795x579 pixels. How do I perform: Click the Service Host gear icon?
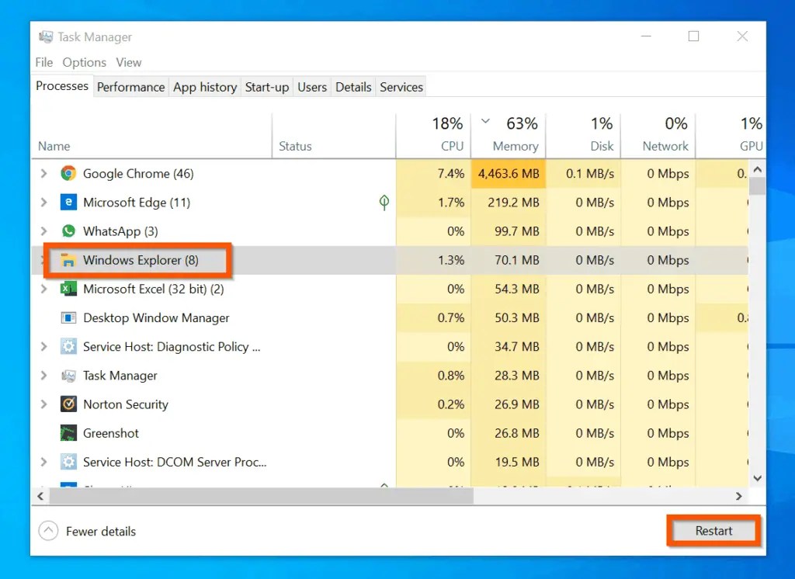pyautogui.click(x=68, y=347)
